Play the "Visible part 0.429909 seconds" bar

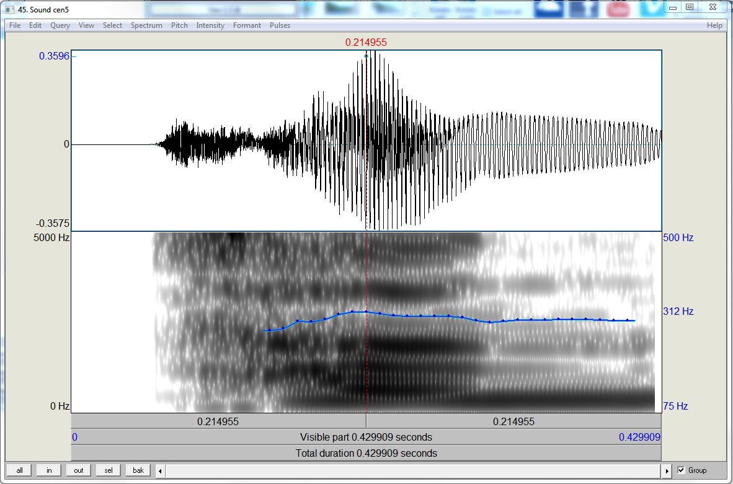[x=366, y=438]
